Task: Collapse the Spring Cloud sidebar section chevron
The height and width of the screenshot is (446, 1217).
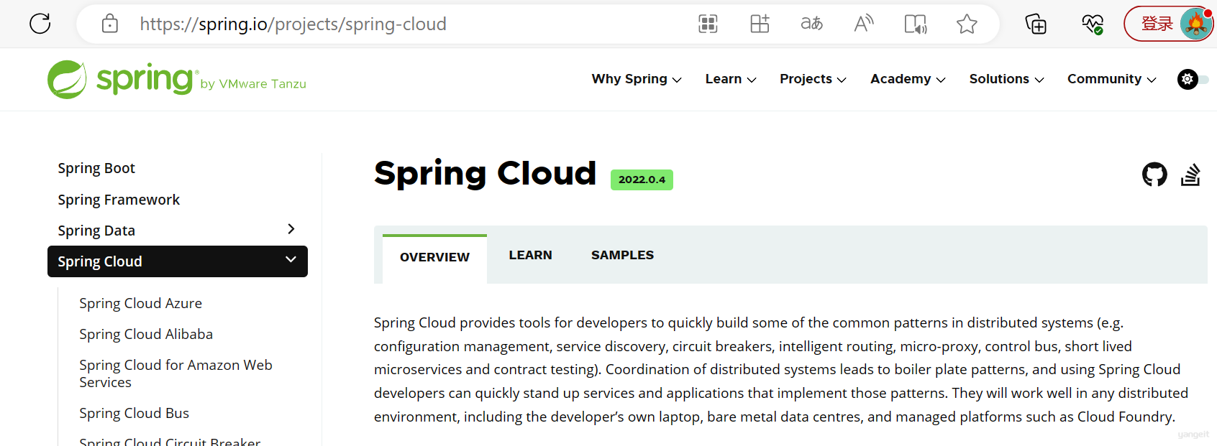Action: pyautogui.click(x=291, y=259)
